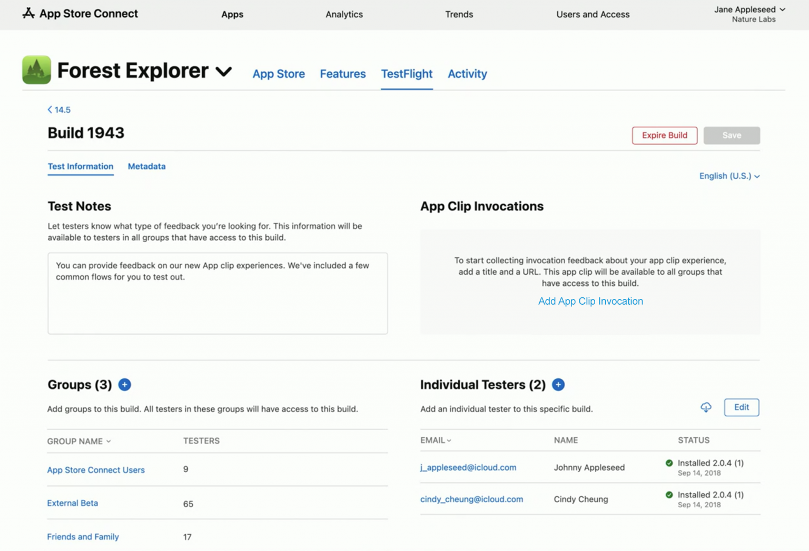The height and width of the screenshot is (551, 809).
Task: Expand the Forest Explorer app switcher chevron
Action: coord(224,72)
